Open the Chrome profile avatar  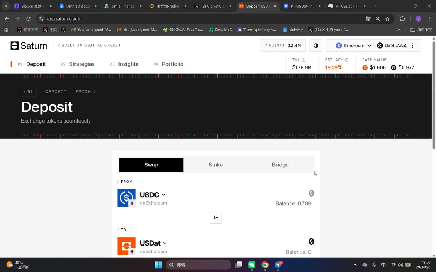(x=419, y=19)
